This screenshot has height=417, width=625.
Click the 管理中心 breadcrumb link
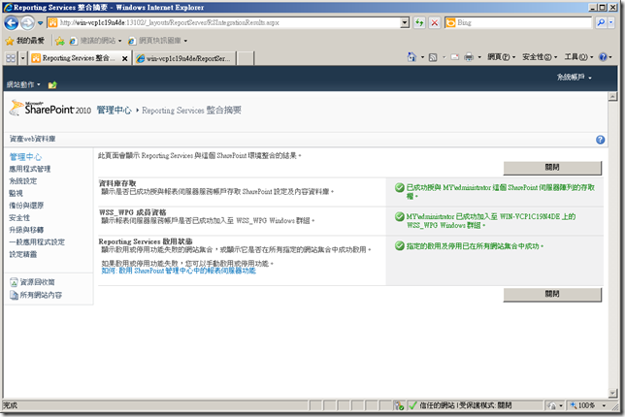114,111
